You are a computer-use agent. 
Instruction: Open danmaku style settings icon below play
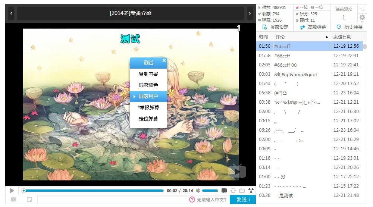coord(13,200)
